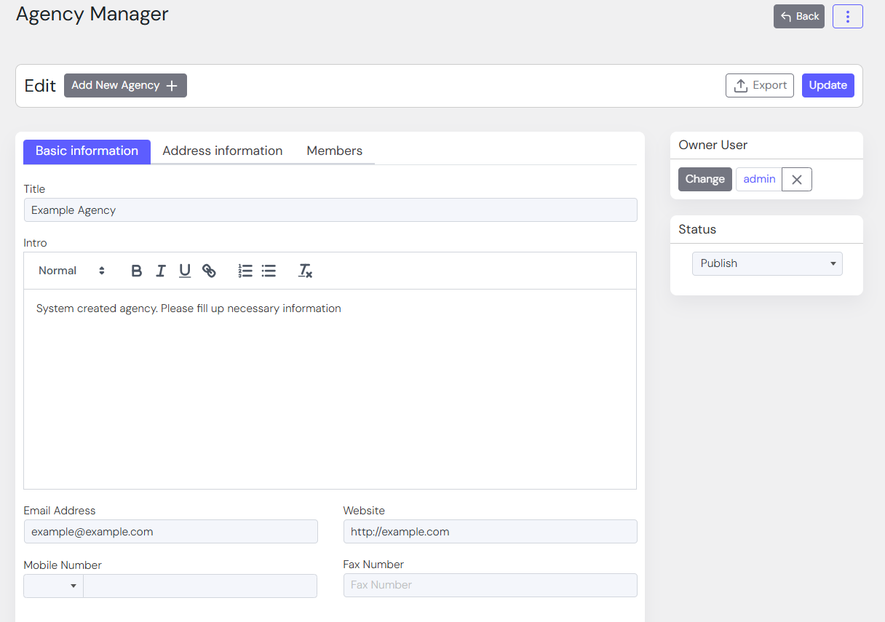
Task: Open the three-dot more options menu
Action: [847, 16]
